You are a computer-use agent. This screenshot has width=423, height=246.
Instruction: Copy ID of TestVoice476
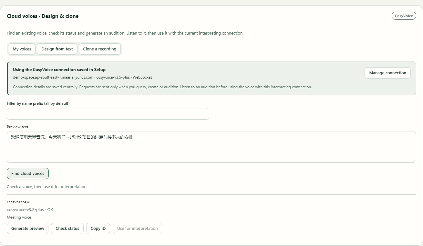[x=98, y=228]
